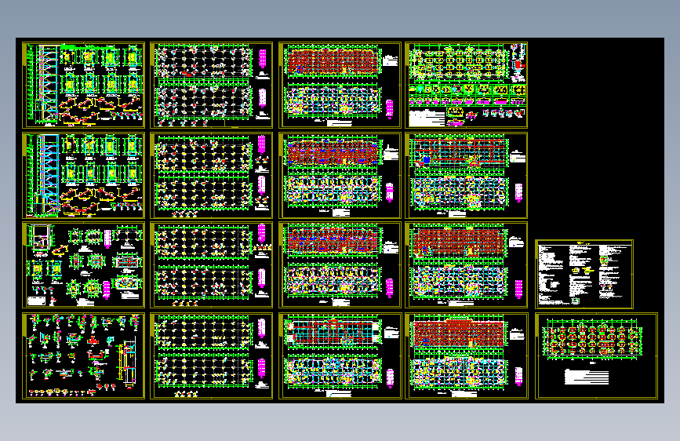Click the white text block under the bottom-right plan
This screenshot has height=441, width=680.
(x=587, y=377)
